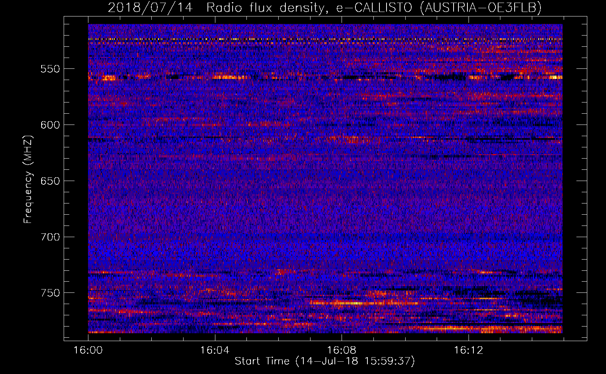Click the Frequency (MHZ) axis label
606x374 pixels.
[28, 179]
